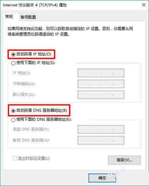Click the dialog title Internet 协议版本 4

[x=35, y=5]
